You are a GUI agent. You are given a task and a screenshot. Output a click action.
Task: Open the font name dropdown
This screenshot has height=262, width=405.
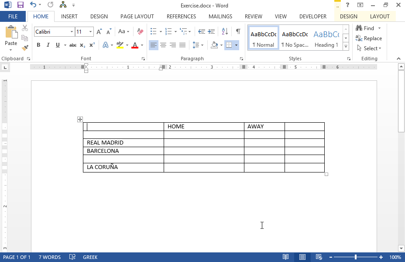pos(72,32)
